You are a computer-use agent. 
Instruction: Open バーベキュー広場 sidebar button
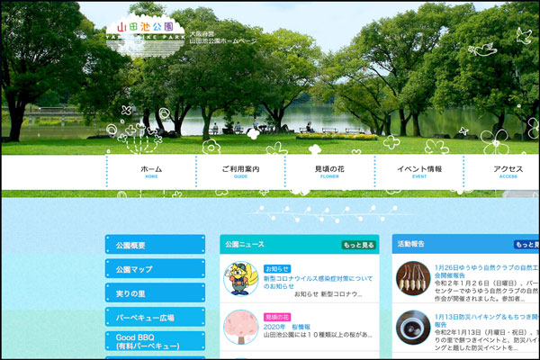[x=155, y=318]
